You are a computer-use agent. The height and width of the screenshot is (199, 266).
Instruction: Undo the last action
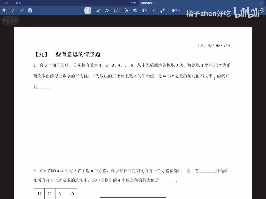pyautogui.click(x=6, y=20)
